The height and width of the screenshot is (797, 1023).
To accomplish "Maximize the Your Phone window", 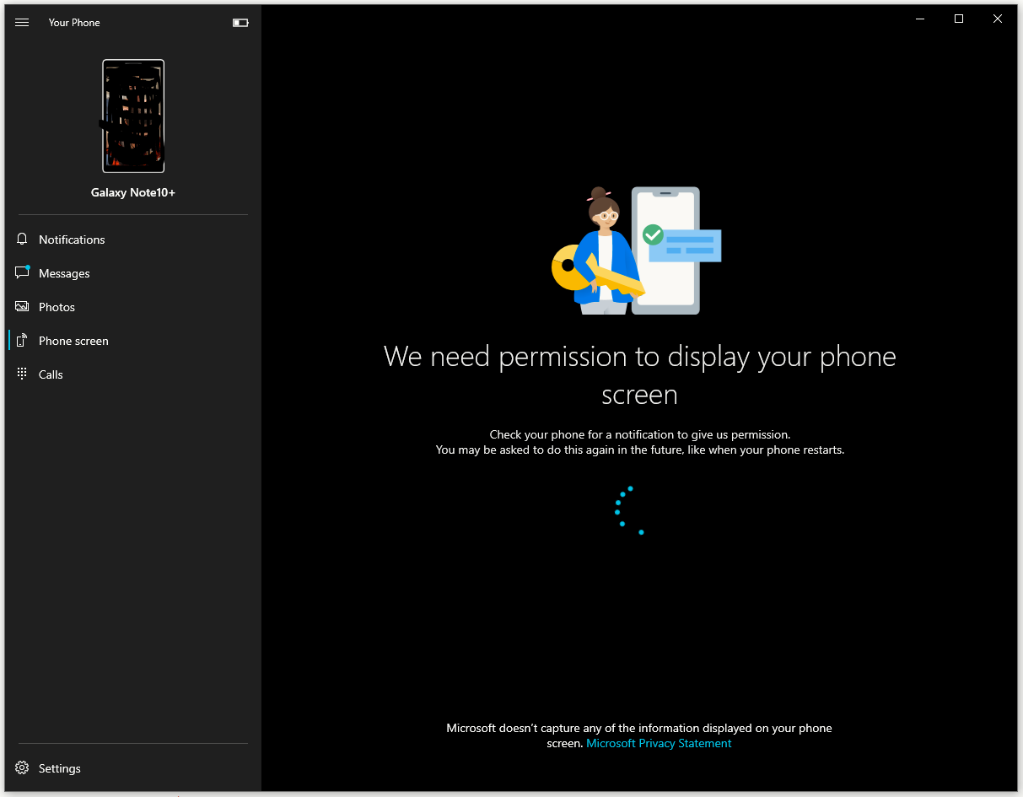I will [x=959, y=19].
